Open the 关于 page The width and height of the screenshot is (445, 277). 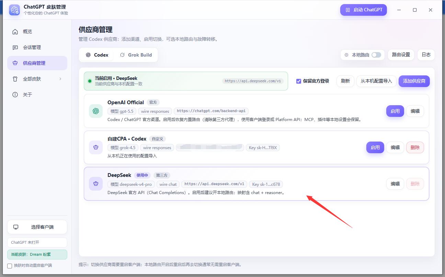[37, 95]
